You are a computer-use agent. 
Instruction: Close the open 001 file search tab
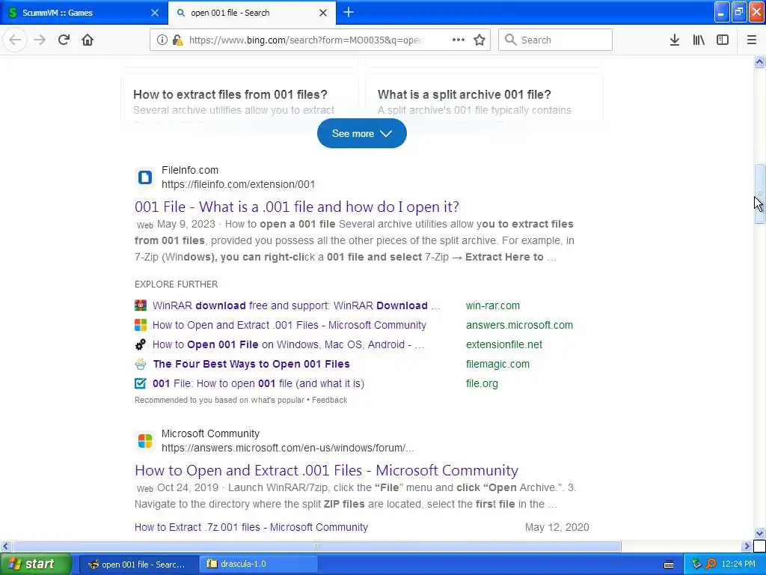323,13
